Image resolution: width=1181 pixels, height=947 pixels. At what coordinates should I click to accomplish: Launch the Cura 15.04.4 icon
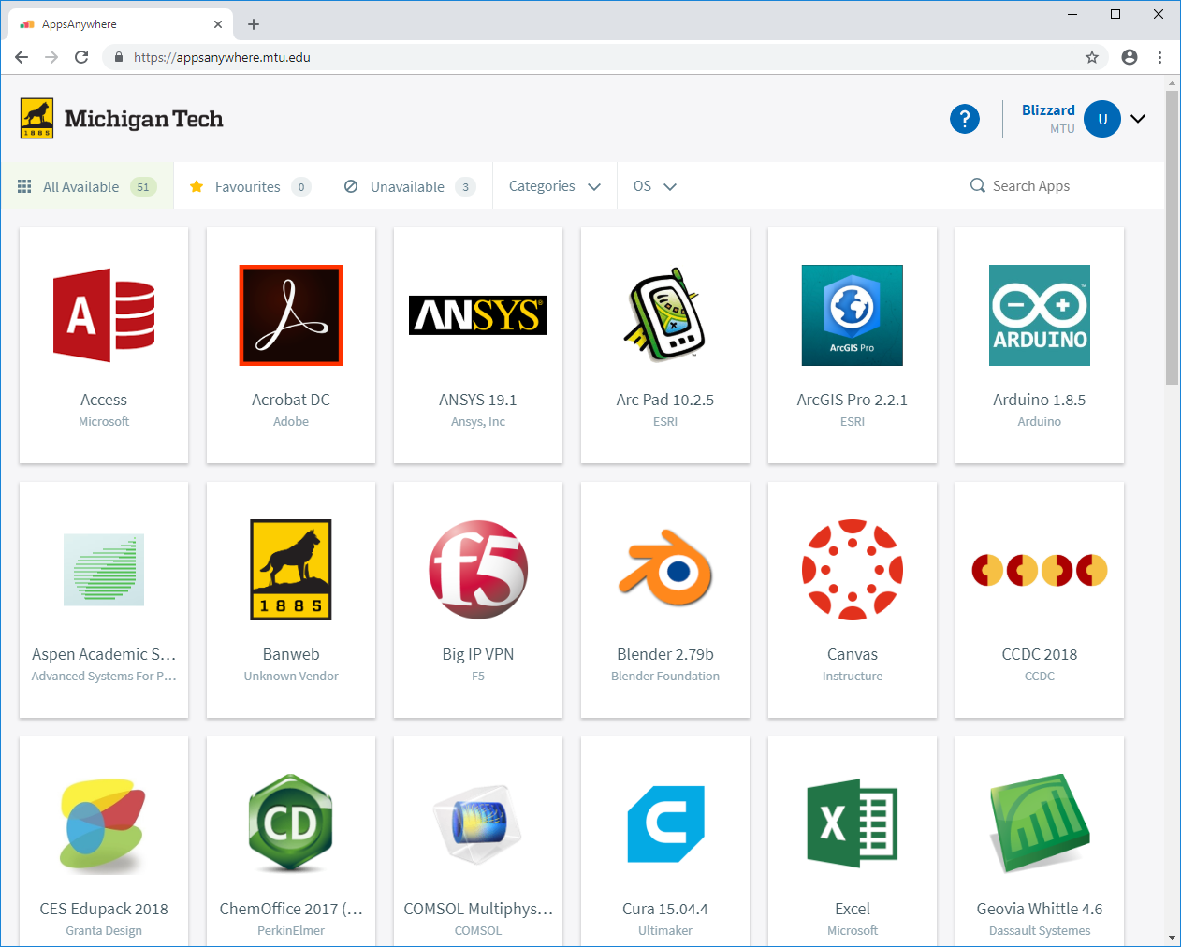pos(665,824)
